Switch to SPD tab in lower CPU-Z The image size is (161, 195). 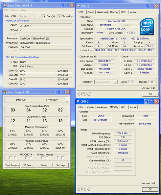click(x=123, y=107)
